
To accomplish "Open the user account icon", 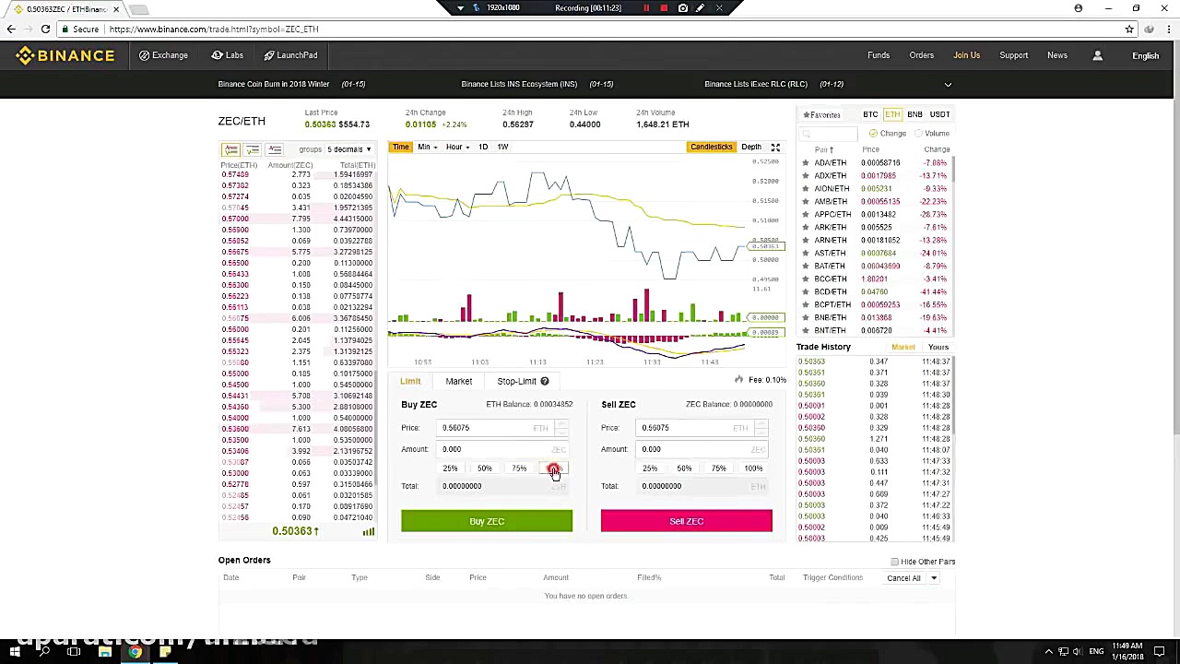I will click(1097, 55).
